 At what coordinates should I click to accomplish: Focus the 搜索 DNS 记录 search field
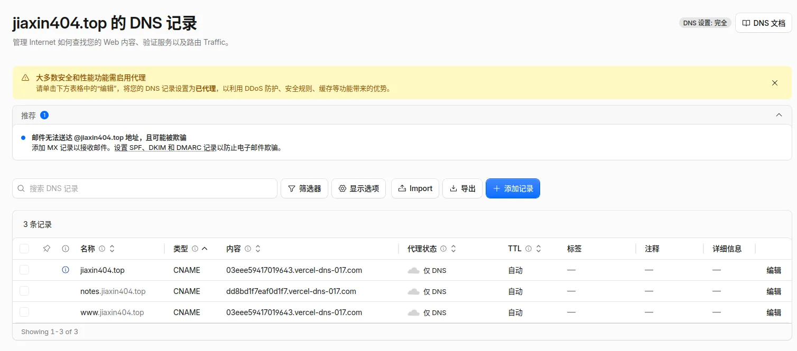click(145, 188)
